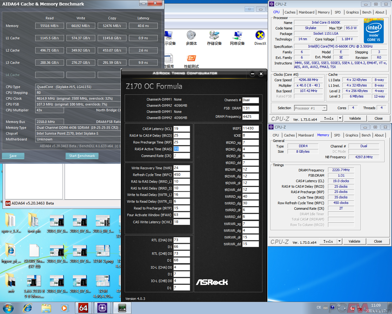Open About tab in CPU-Z memory-timings window

(x=379, y=135)
